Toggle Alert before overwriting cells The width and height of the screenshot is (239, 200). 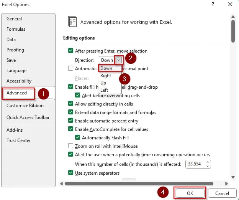click(x=78, y=95)
